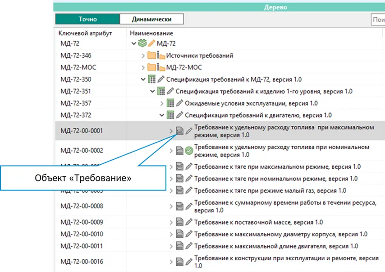385x272 pixels.
Task: Click pencil icon of requirement МД-72-00-0016
Action: click(189, 262)
